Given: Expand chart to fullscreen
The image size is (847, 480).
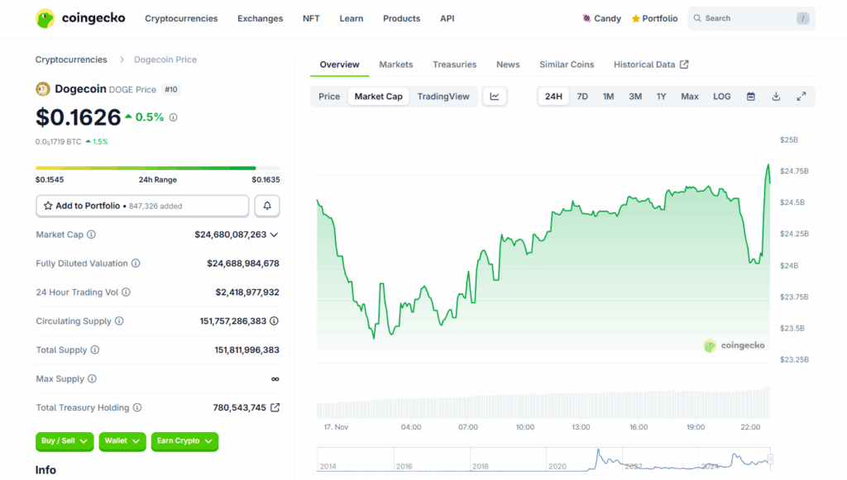Looking at the screenshot, I should pos(801,97).
